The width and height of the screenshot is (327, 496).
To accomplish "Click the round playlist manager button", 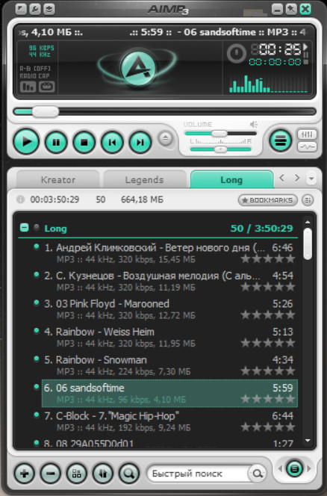I will pyautogui.click(x=294, y=468).
